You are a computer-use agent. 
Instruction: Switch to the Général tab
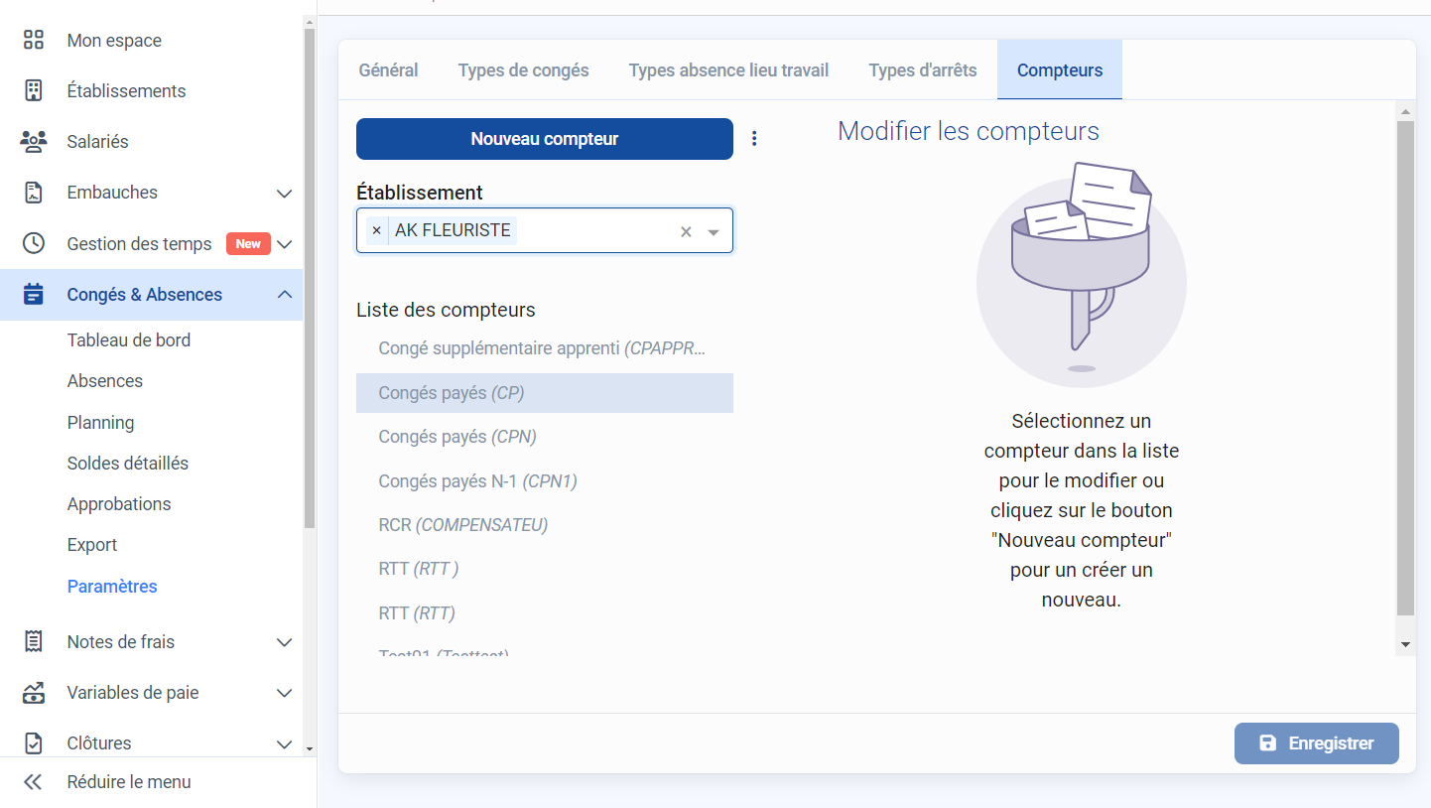tap(388, 70)
